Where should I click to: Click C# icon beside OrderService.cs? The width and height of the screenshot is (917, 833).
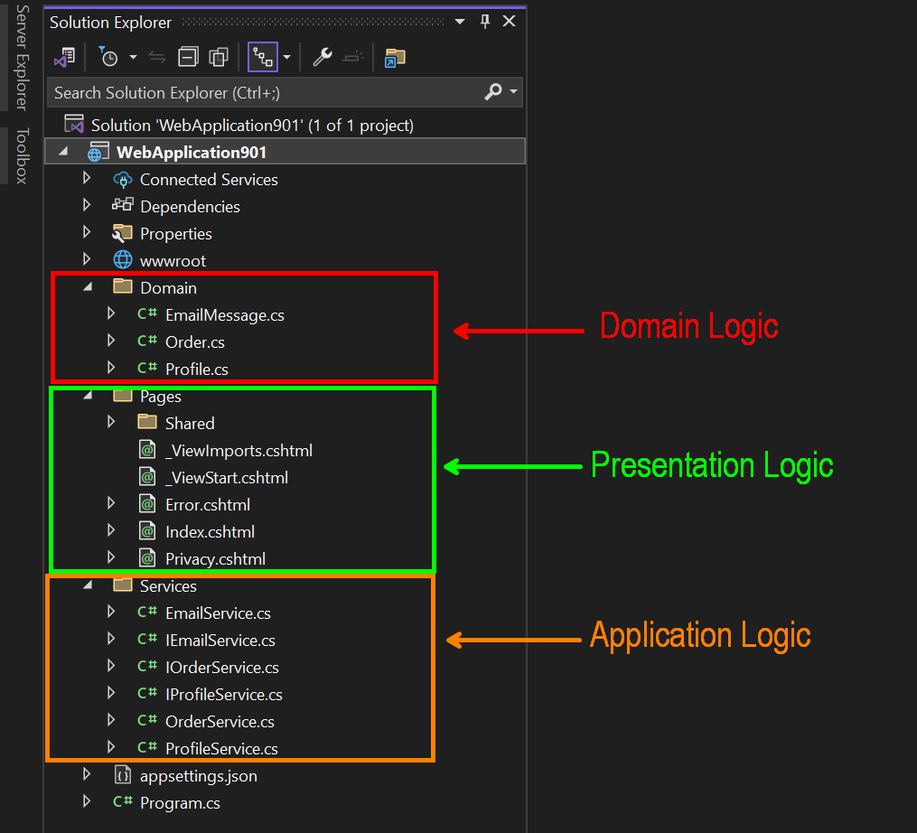(x=146, y=720)
